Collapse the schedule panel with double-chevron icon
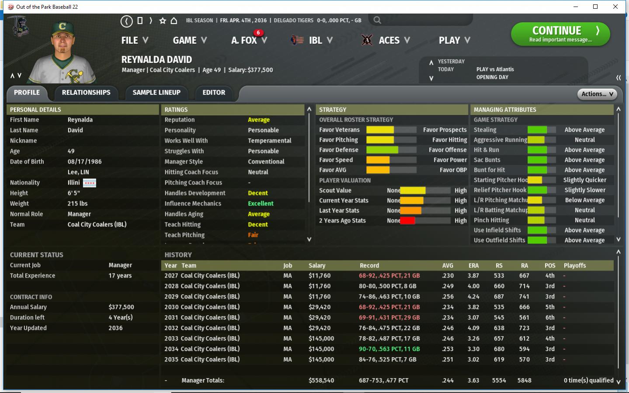Screen dimensions: 629x393 click(x=619, y=77)
